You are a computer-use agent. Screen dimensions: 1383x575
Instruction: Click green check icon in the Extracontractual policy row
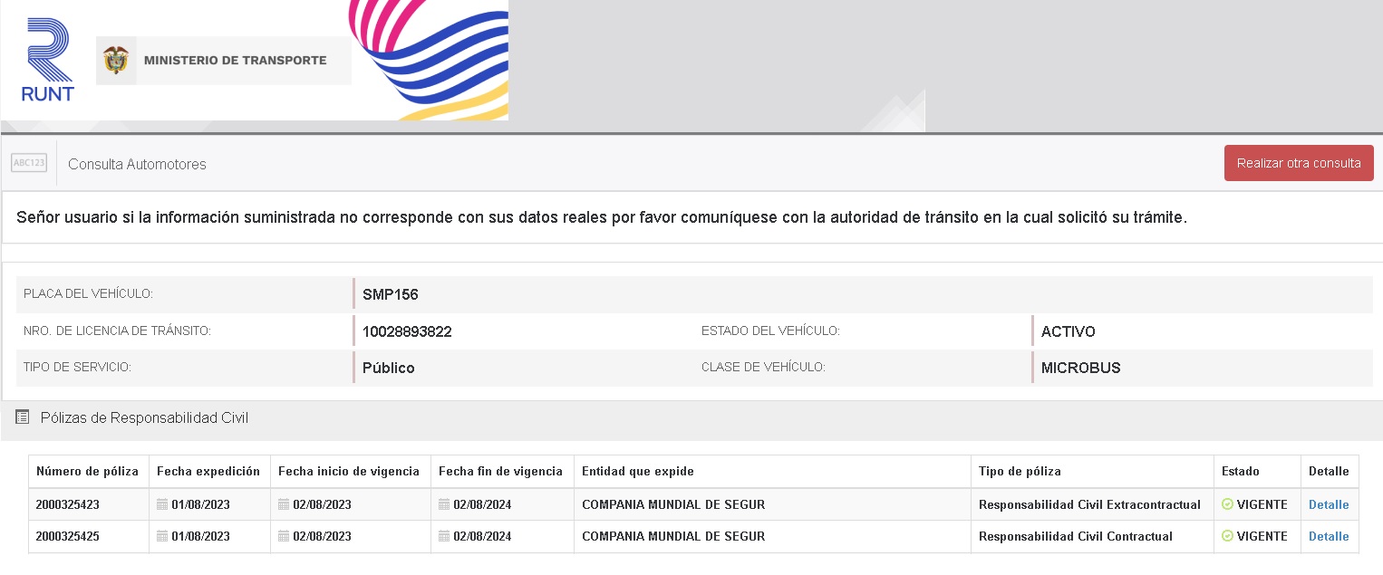[1227, 504]
